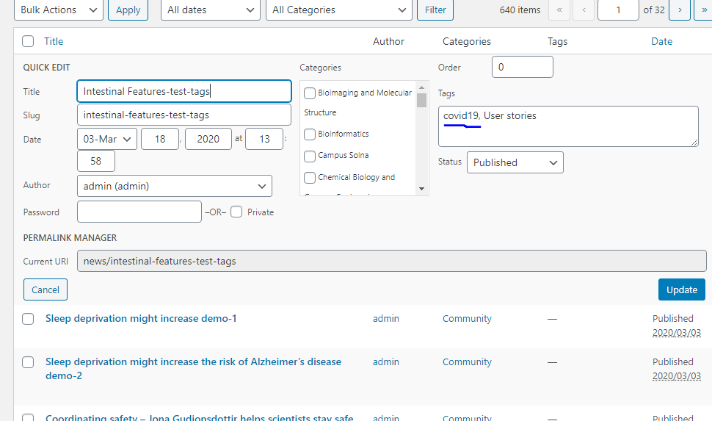
Task: Tick the Campus Solna category
Action: [310, 156]
